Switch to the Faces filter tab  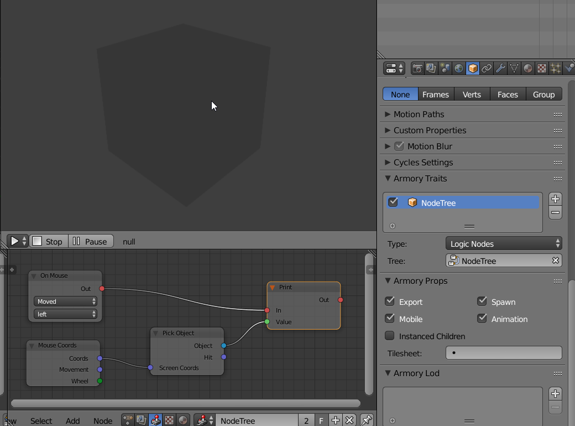pyautogui.click(x=508, y=94)
